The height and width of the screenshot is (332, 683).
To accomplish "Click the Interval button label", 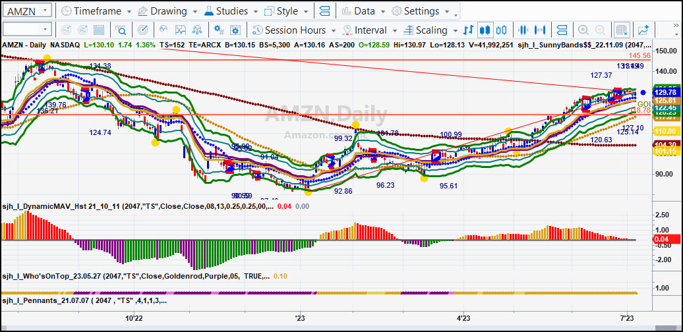I will pos(371,30).
